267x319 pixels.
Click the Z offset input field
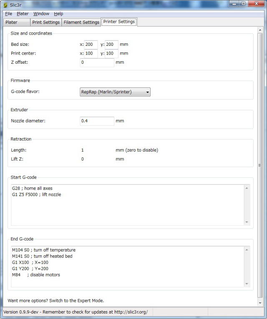click(97, 62)
